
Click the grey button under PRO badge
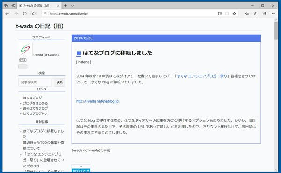click(x=23, y=67)
